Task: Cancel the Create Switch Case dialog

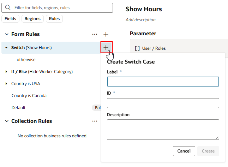Action: pyautogui.click(x=184, y=151)
